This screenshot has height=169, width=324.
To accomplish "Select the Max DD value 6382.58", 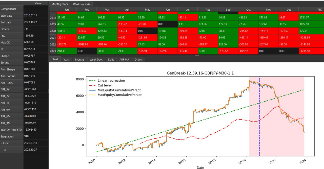I will pos(36,42).
